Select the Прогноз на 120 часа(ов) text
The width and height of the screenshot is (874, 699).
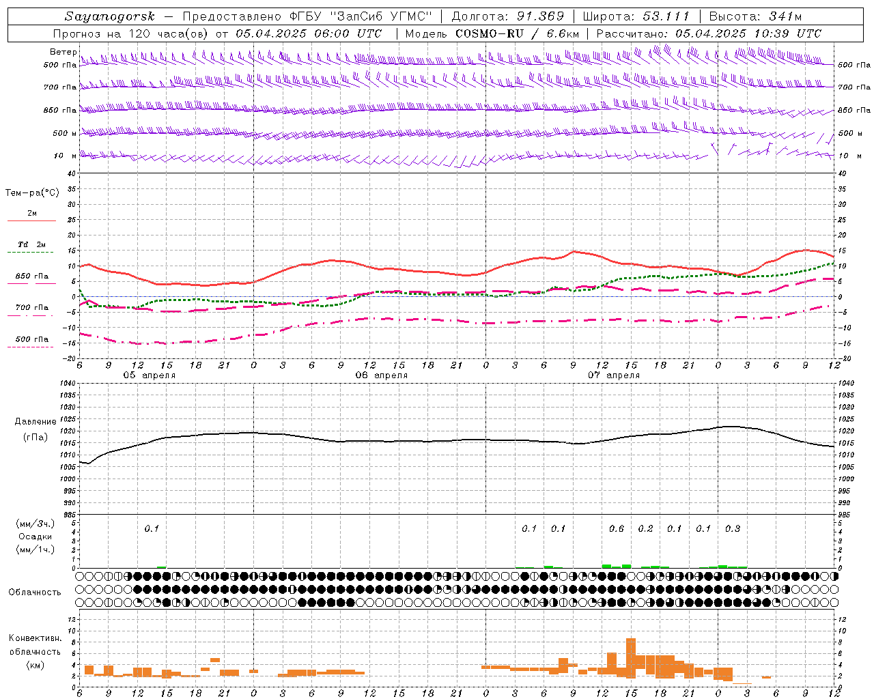pos(132,33)
